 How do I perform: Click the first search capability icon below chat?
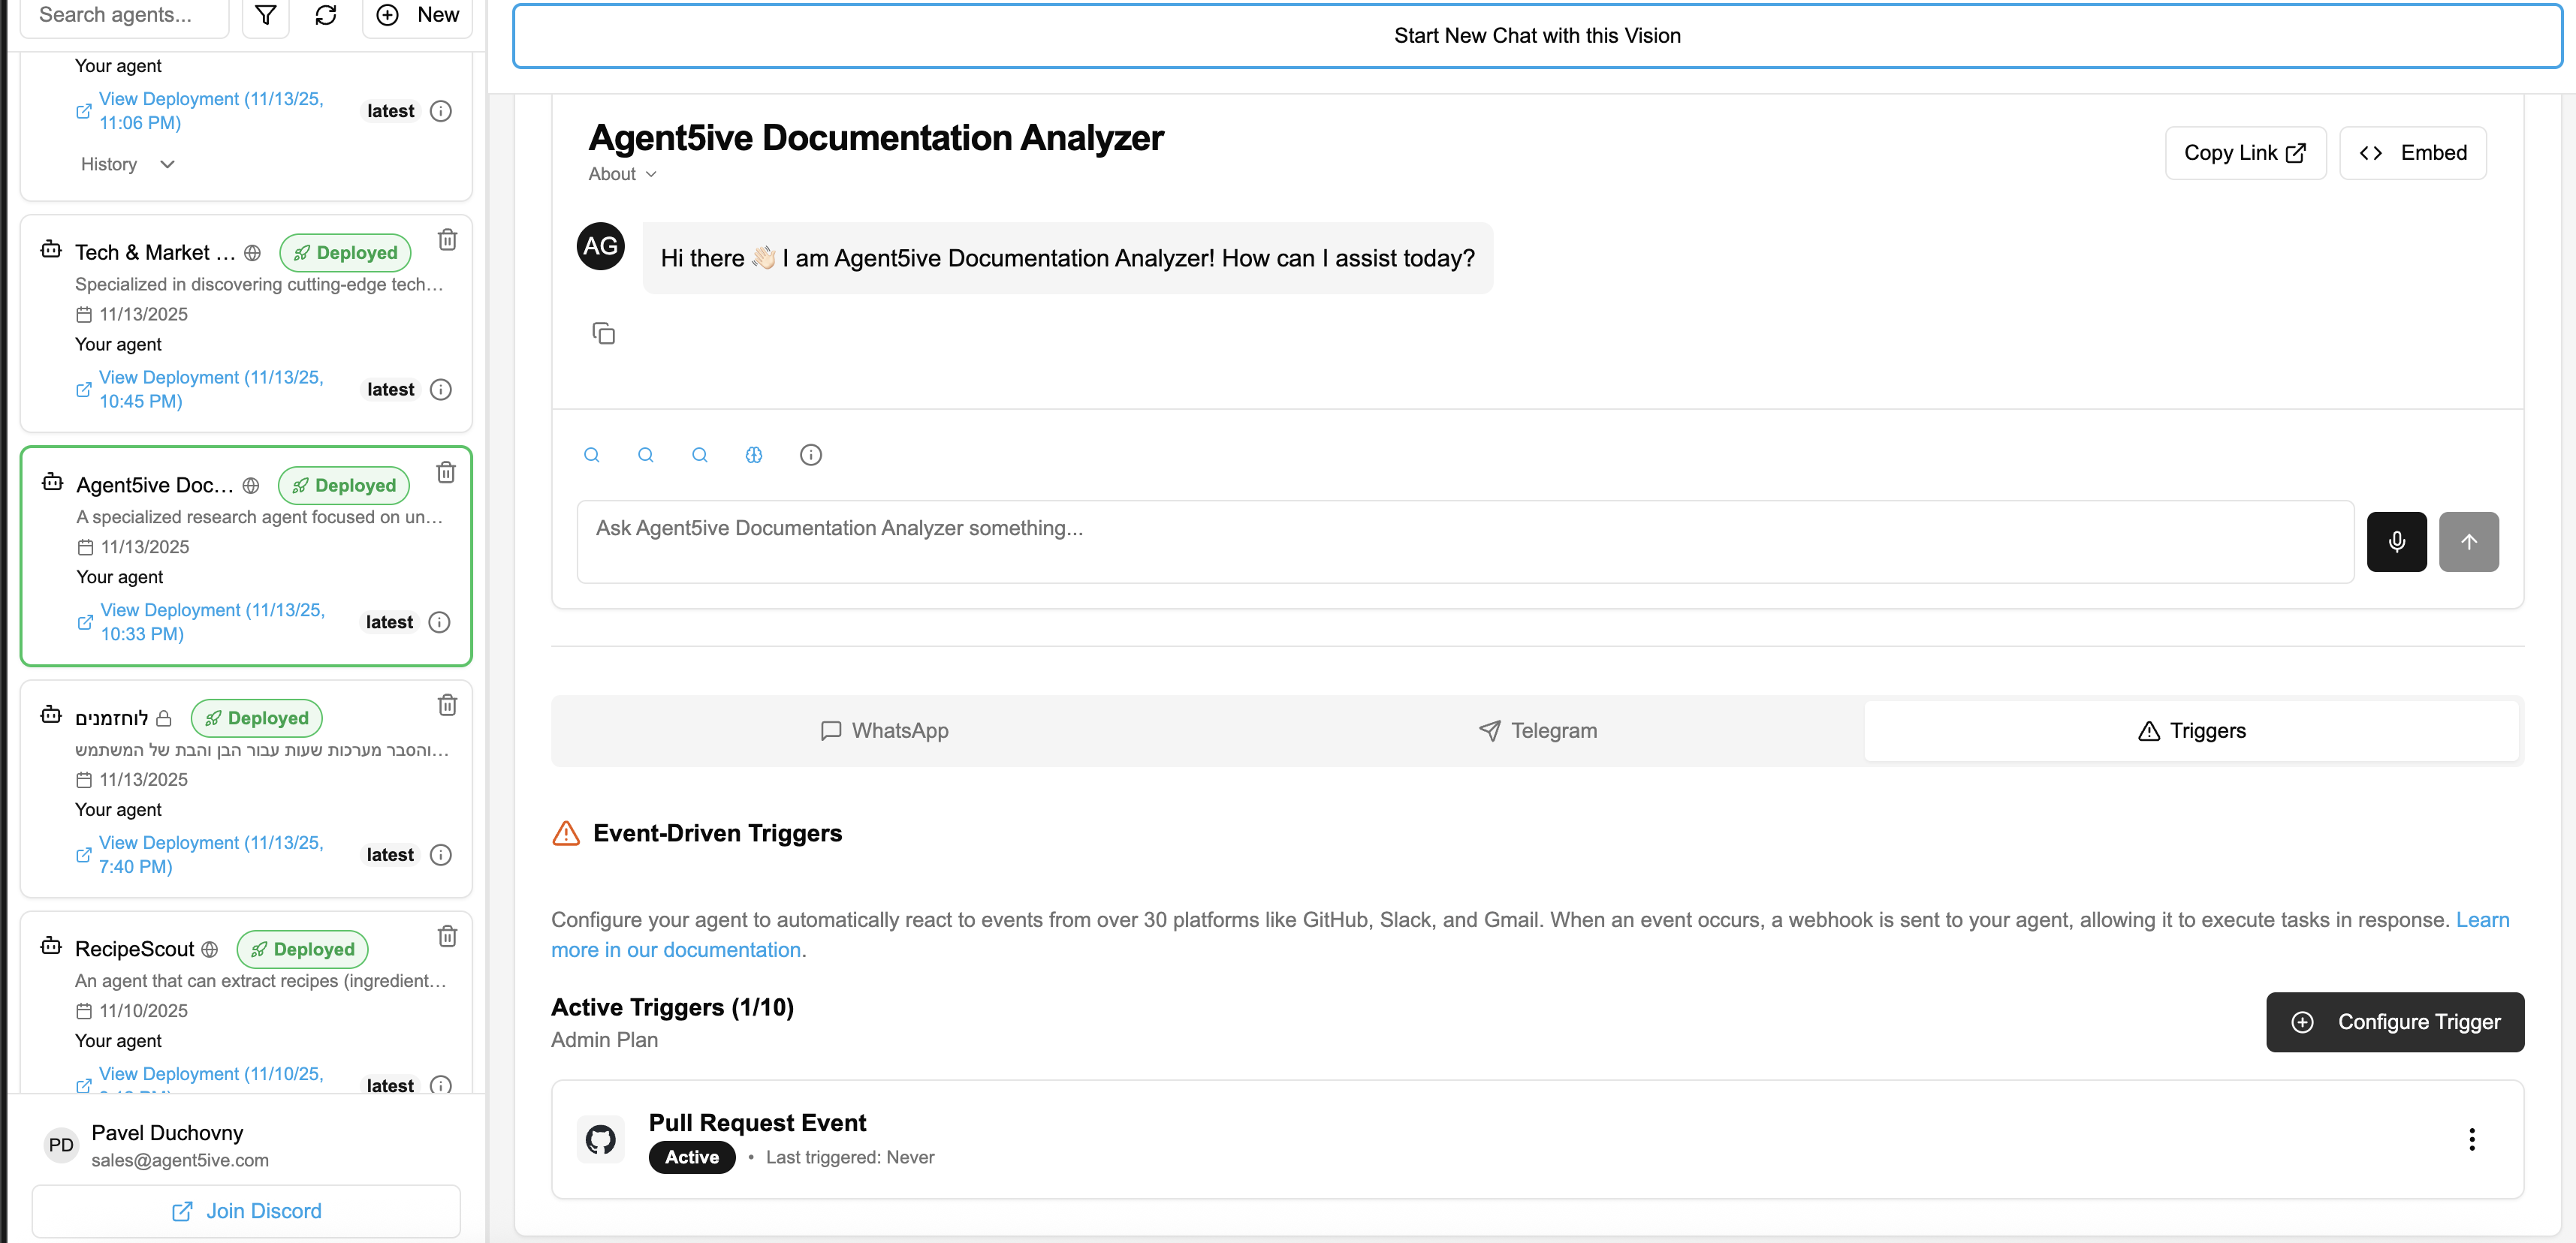coord(592,455)
